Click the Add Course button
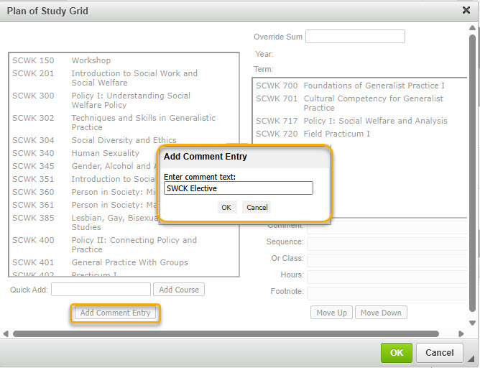Image resolution: width=480 pixels, height=368 pixels. point(179,290)
